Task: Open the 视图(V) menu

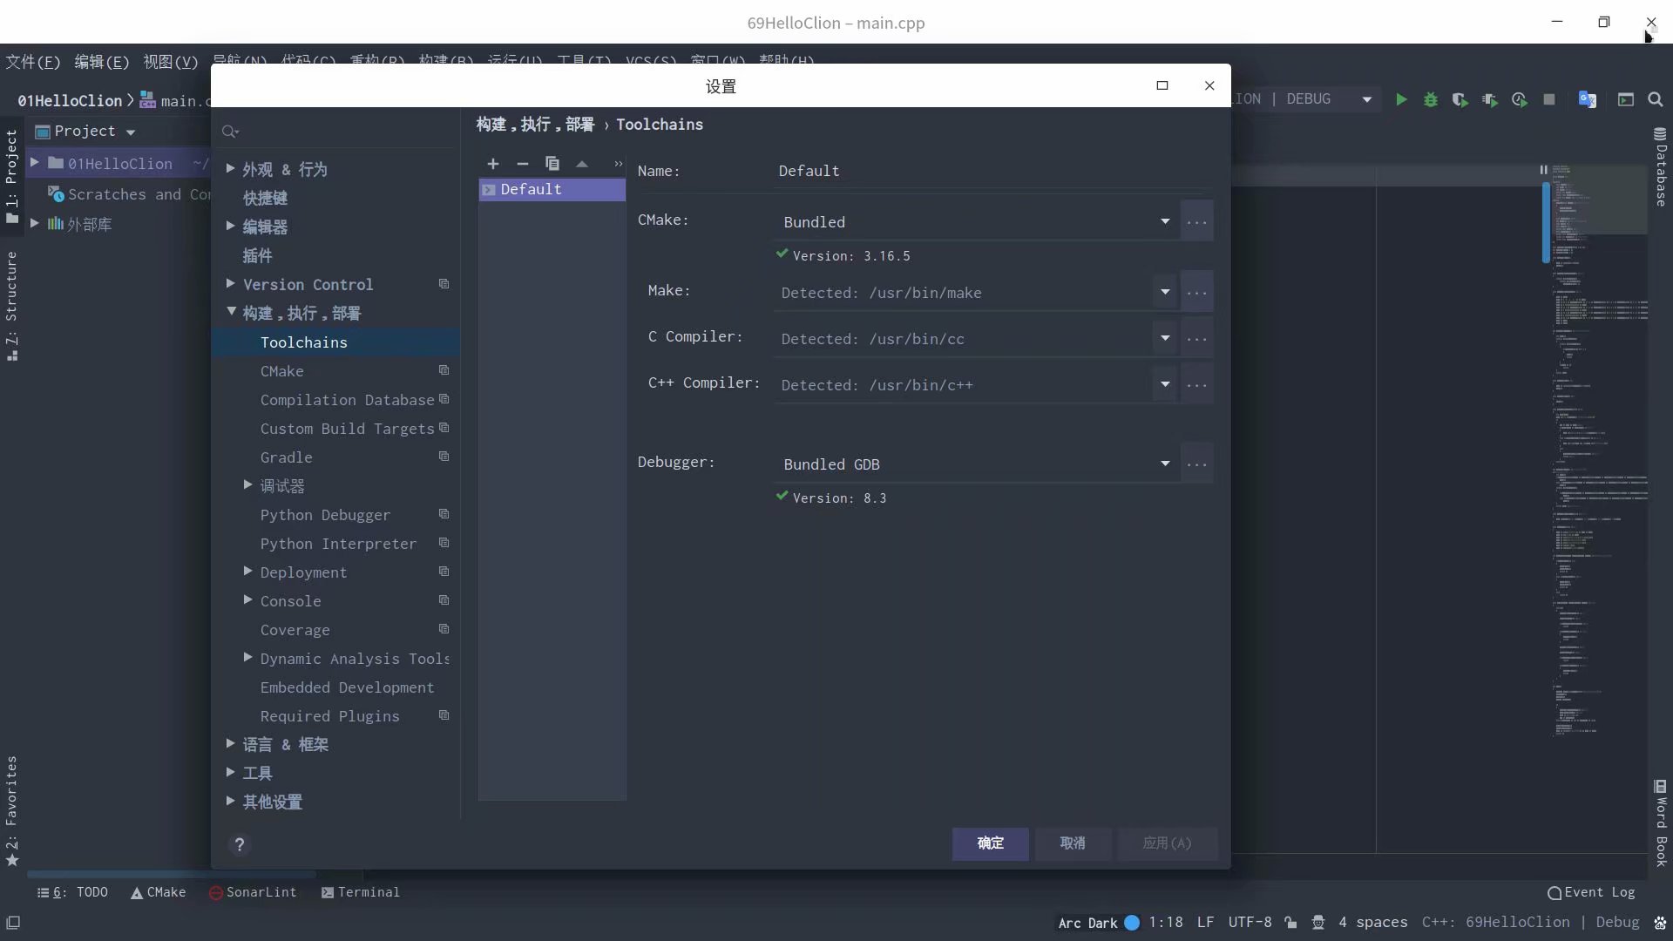Action: click(x=171, y=62)
